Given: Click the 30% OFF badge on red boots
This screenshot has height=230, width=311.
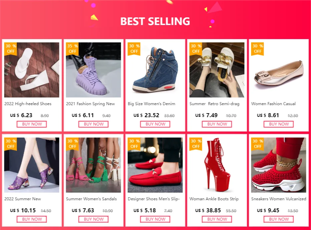Looking at the screenshot, I should click(196, 144).
